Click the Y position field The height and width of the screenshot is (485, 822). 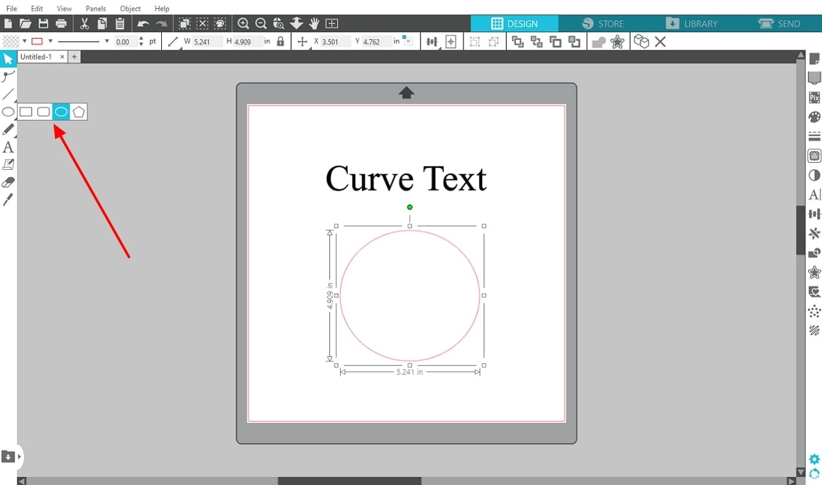(x=377, y=42)
